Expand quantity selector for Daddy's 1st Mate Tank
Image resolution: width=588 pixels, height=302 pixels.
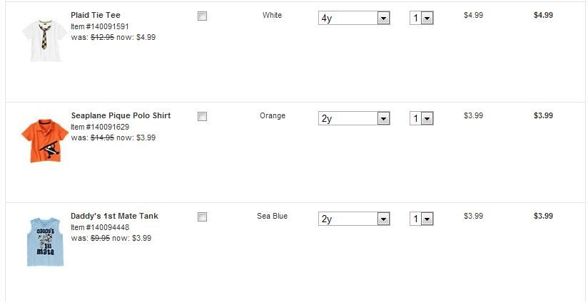tap(422, 219)
